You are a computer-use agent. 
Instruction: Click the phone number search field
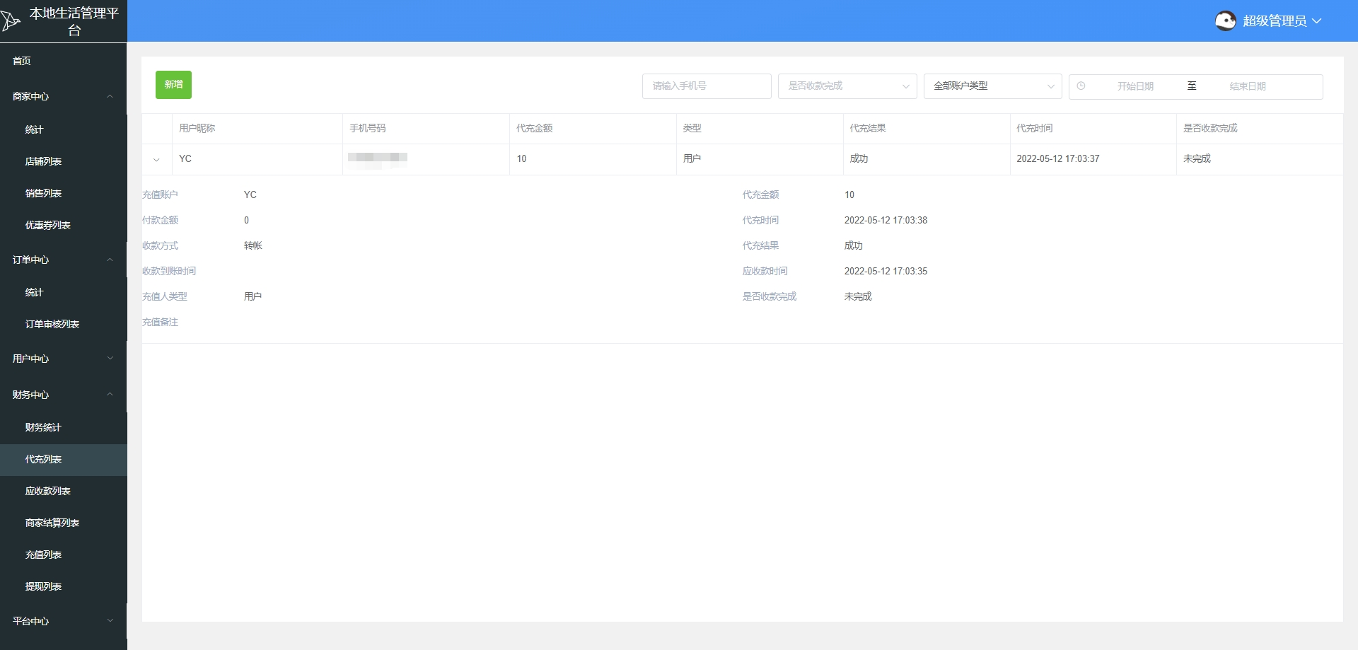pos(706,86)
